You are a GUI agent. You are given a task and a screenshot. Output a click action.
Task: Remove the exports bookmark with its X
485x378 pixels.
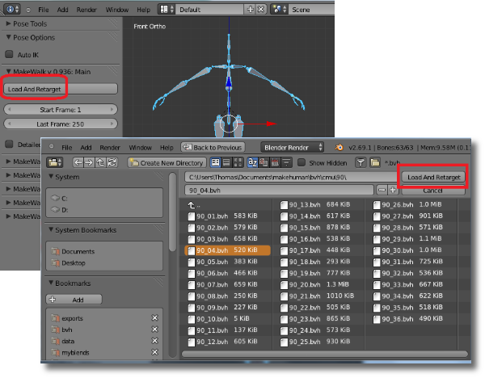pyautogui.click(x=154, y=318)
